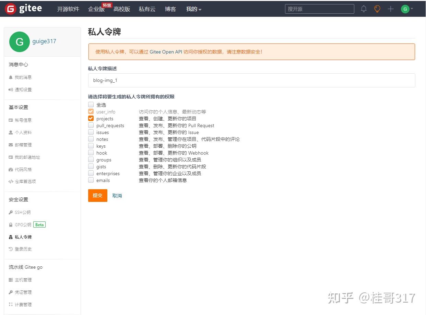Click the orange 提交 submit button
Viewport: 426px width, 315px height.
tap(97, 195)
